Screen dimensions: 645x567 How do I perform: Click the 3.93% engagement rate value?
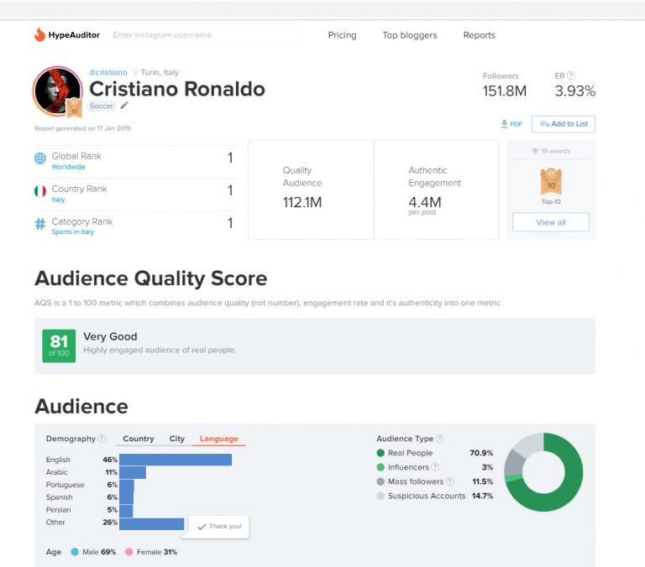(x=574, y=91)
